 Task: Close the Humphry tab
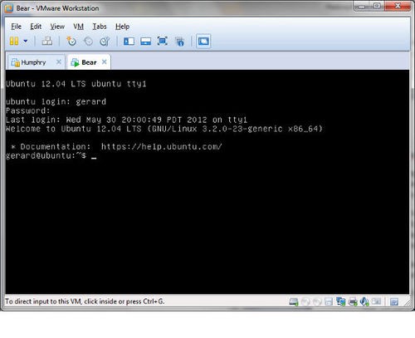coord(59,62)
